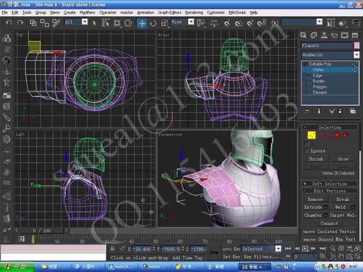
Task: Click the Undo arrow in the main toolbar
Action: click(x=9, y=22)
